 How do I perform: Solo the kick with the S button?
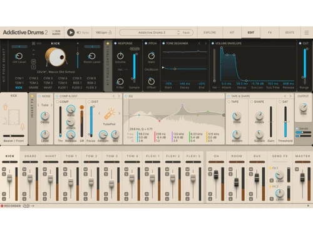pyautogui.click(x=34, y=67)
